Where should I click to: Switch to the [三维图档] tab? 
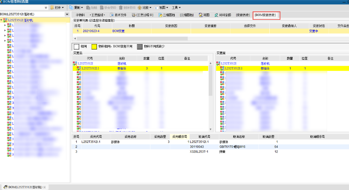tap(187, 15)
